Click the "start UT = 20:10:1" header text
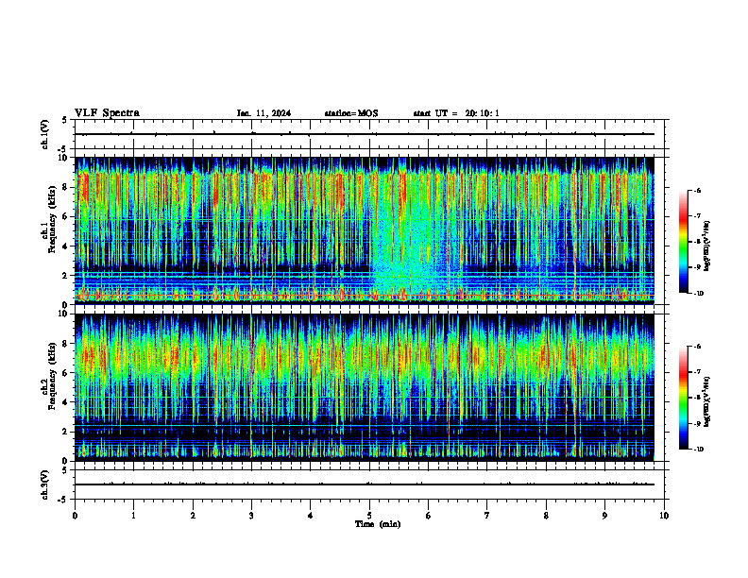748x578 pixels. [x=456, y=113]
